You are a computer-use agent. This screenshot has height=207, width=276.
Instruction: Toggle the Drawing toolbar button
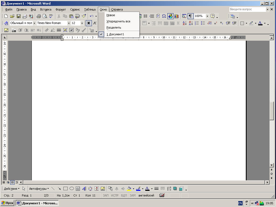[x=170, y=16]
